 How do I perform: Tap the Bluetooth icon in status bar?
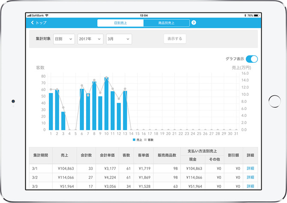point(245,15)
